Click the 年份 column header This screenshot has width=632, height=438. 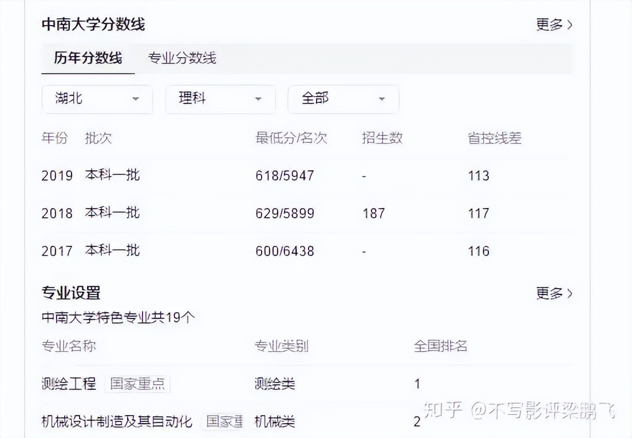[x=54, y=138]
